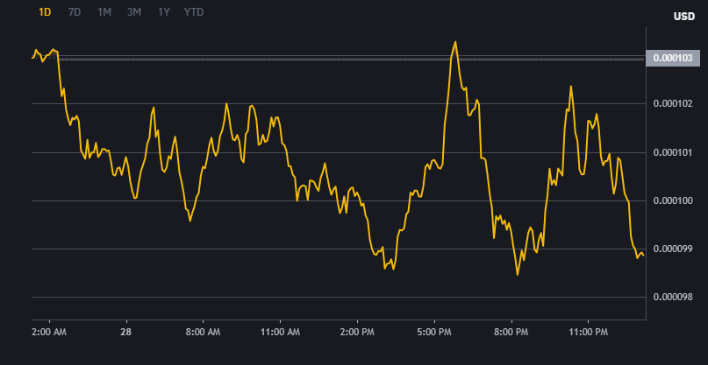This screenshot has width=708, height=365.
Task: Show the 1Y price history
Action: [163, 12]
